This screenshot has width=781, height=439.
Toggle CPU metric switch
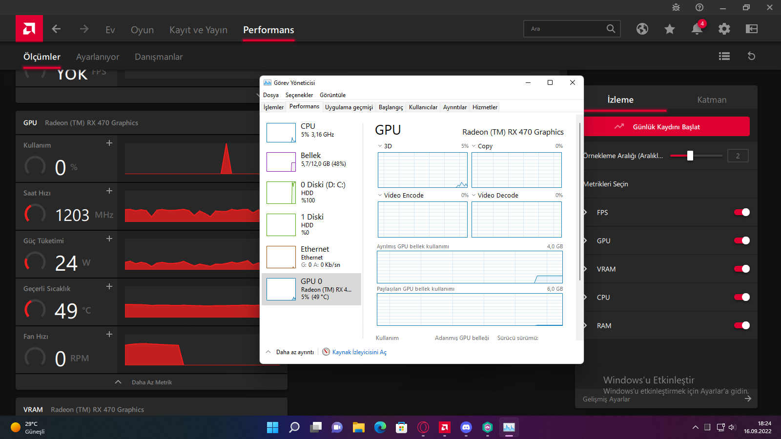coord(742,297)
